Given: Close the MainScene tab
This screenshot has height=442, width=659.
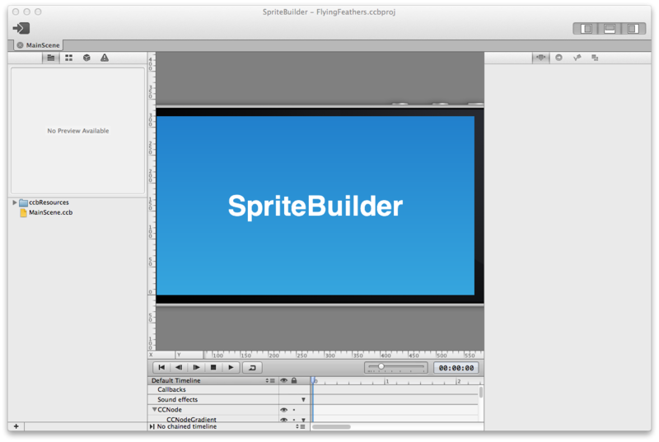Looking at the screenshot, I should [x=20, y=45].
